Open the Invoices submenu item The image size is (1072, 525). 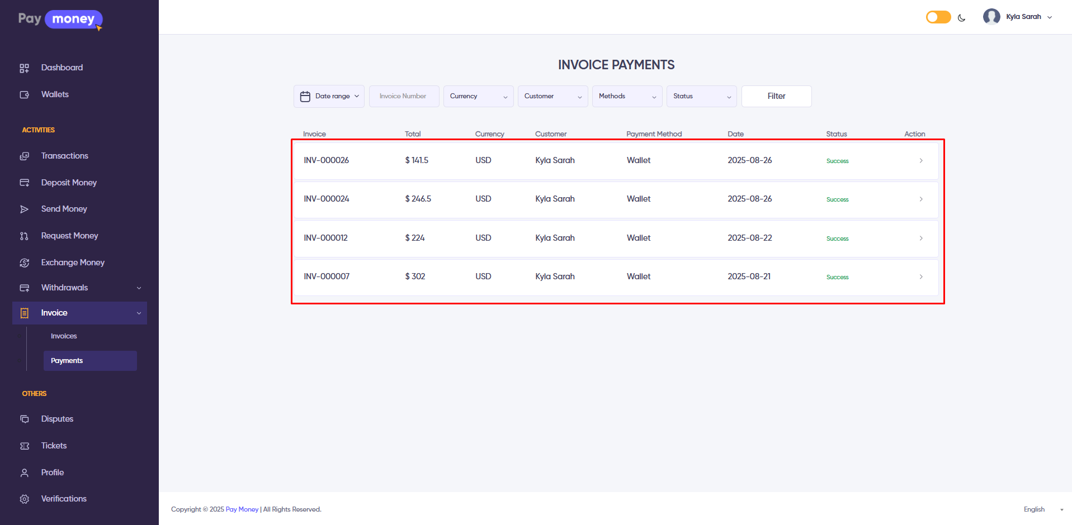[64, 336]
